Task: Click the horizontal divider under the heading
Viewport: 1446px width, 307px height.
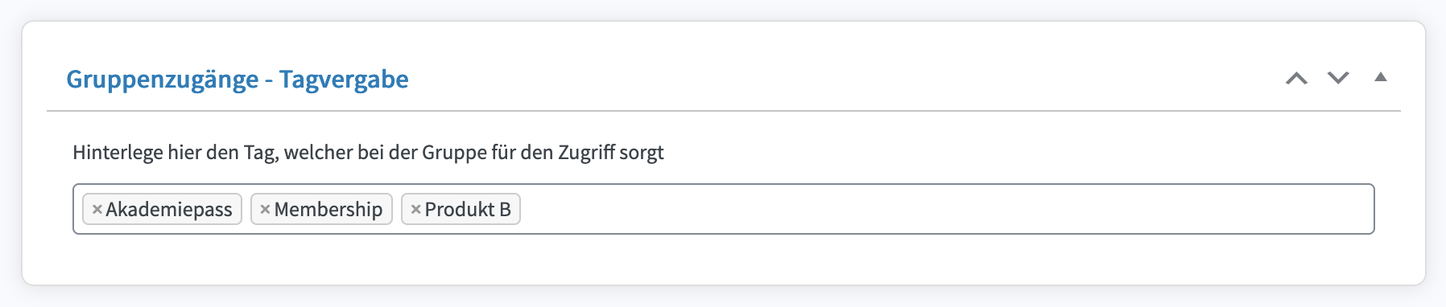Action: (723, 110)
